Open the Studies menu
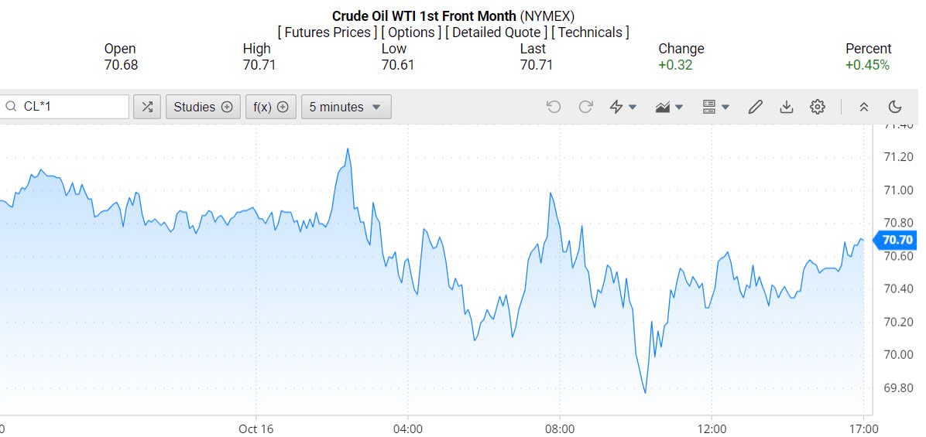This screenshot has width=926, height=437. tap(203, 107)
